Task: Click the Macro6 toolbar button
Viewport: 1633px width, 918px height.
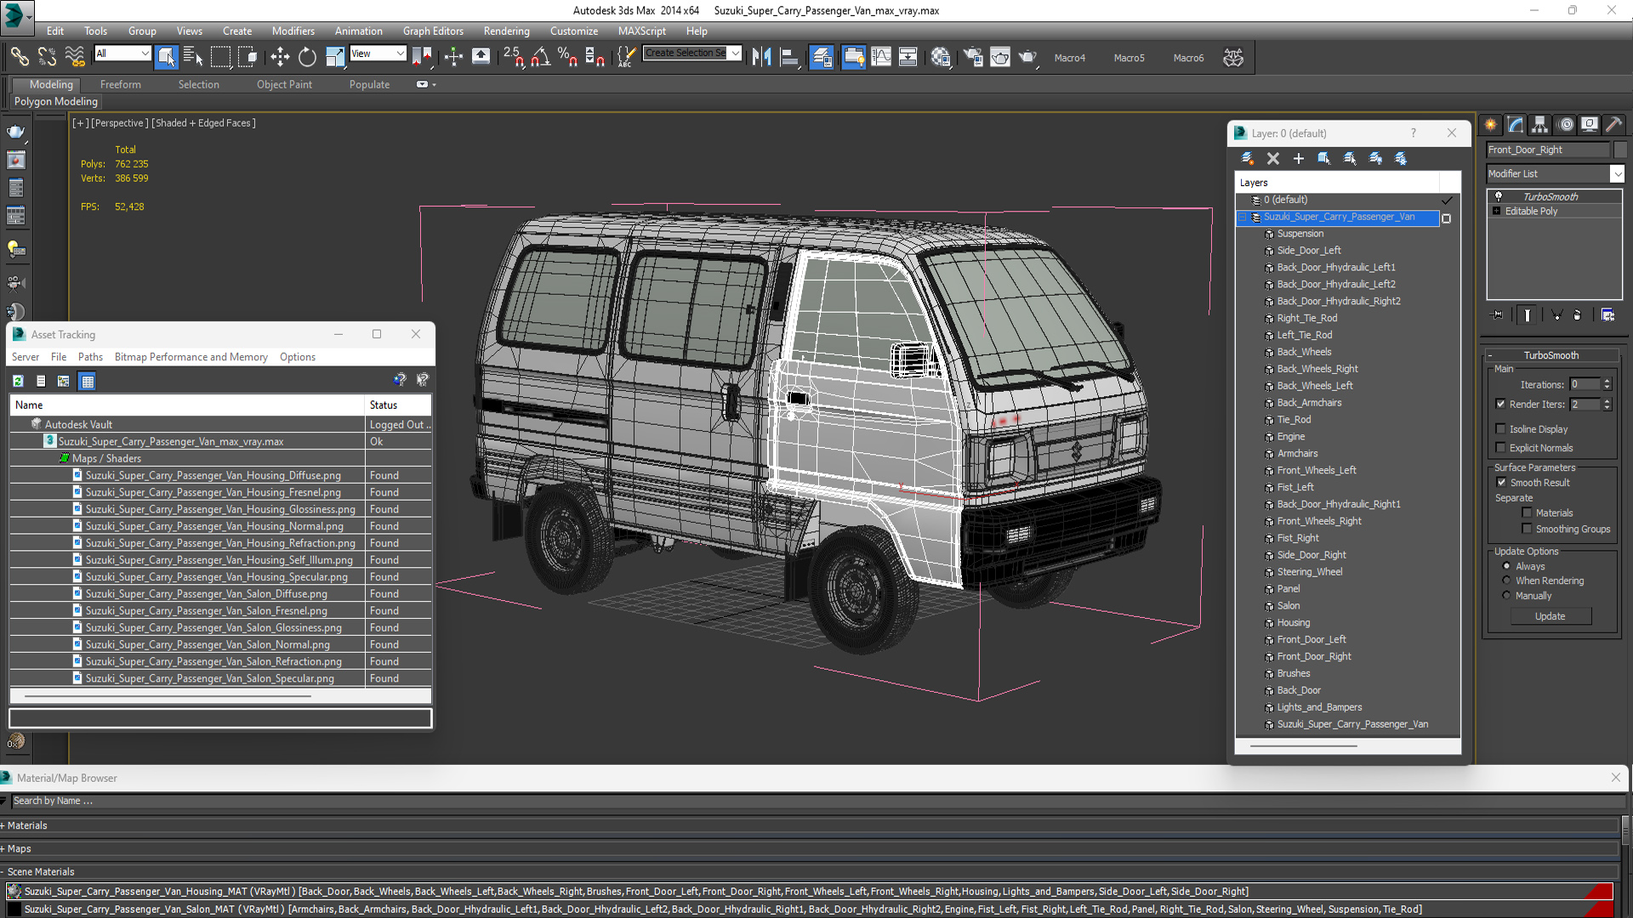Action: coord(1188,58)
